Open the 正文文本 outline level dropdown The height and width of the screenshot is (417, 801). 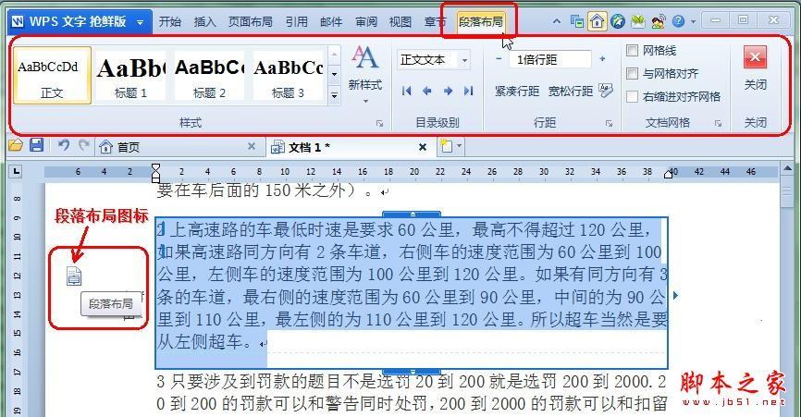[x=464, y=60]
